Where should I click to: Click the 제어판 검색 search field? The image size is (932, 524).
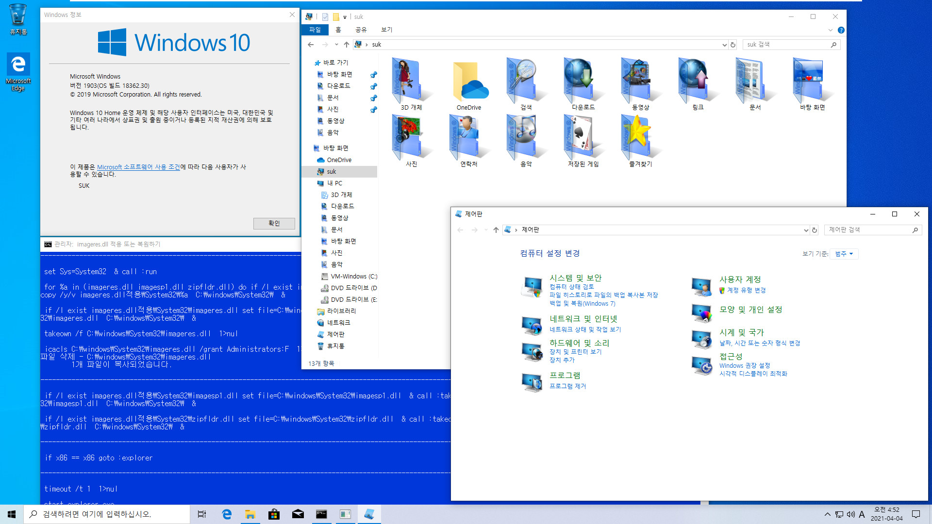coord(873,230)
